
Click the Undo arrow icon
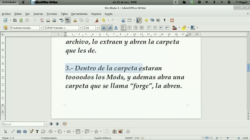tap(104, 20)
